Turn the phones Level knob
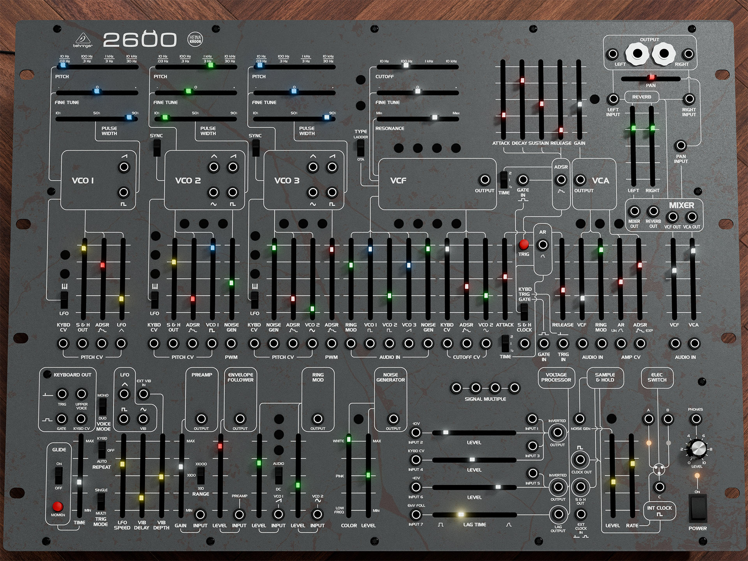The height and width of the screenshot is (561, 748). pyautogui.click(x=697, y=449)
